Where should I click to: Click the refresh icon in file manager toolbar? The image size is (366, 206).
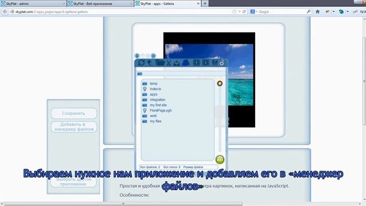pos(141,62)
